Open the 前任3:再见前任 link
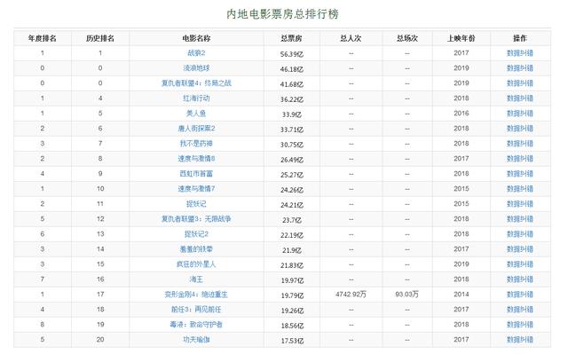This screenshot has height=354, width=568. click(196, 310)
